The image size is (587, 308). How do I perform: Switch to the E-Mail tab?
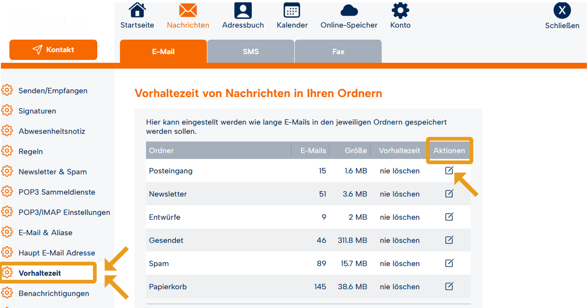coord(163,51)
